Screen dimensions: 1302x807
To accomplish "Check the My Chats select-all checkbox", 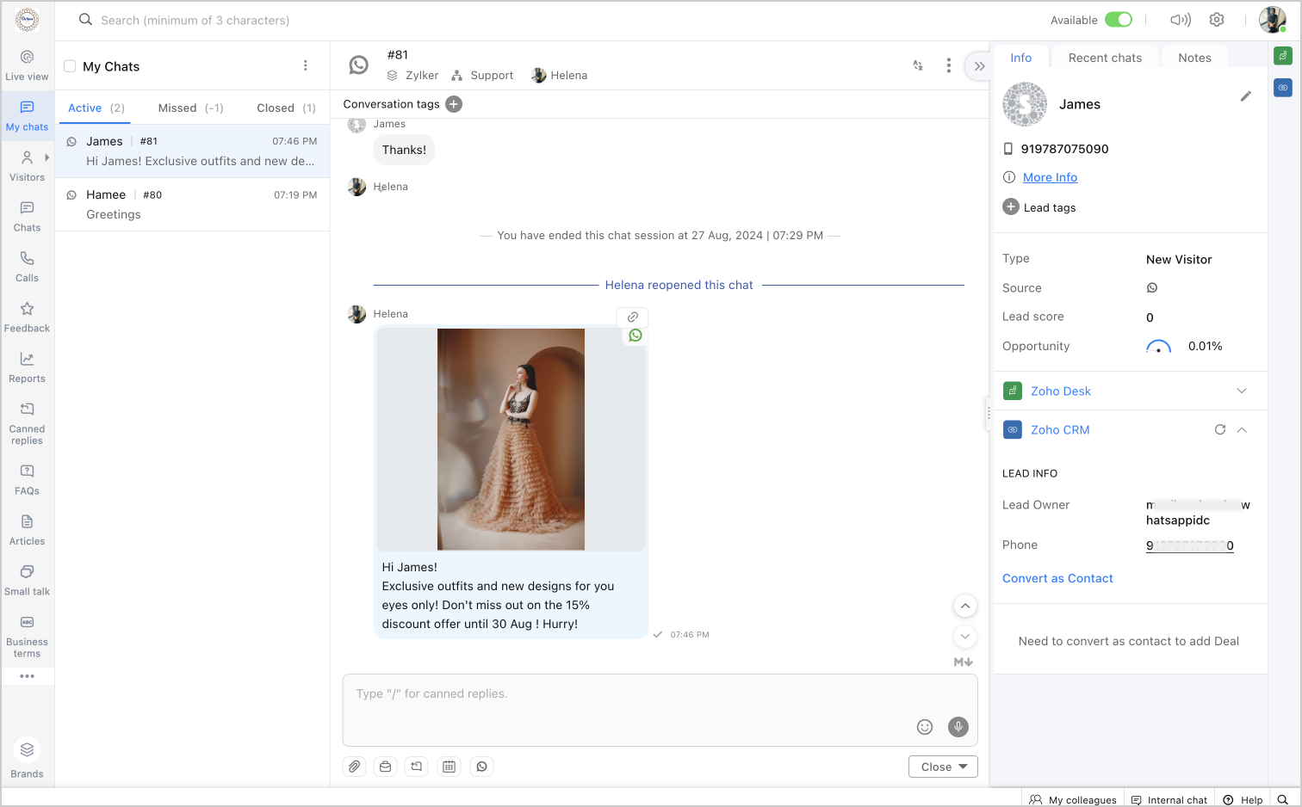I will click(x=70, y=66).
